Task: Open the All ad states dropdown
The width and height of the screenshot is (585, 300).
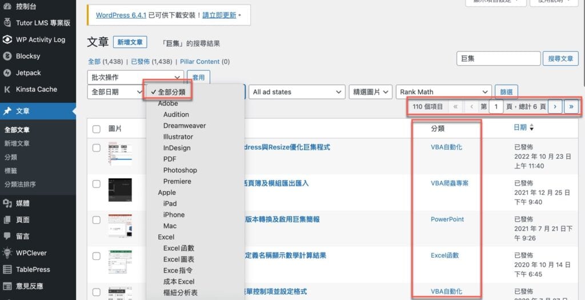Action: click(x=296, y=92)
